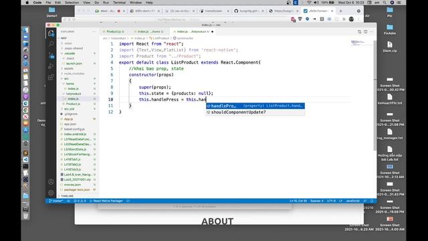The height and width of the screenshot is (241, 428).
Task: Select shouldComponentUpdate autocomplete suggestion
Action: click(255, 112)
